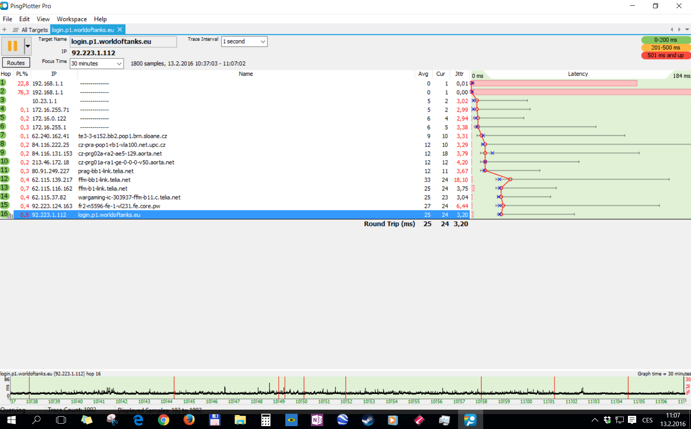Click the Routes button

coord(16,63)
